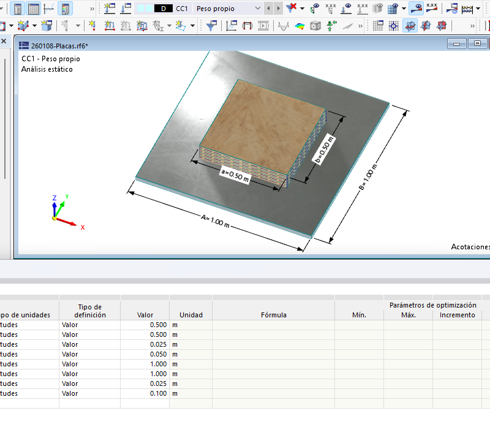
Task: Select the new member load icon
Action: [x=110, y=26]
